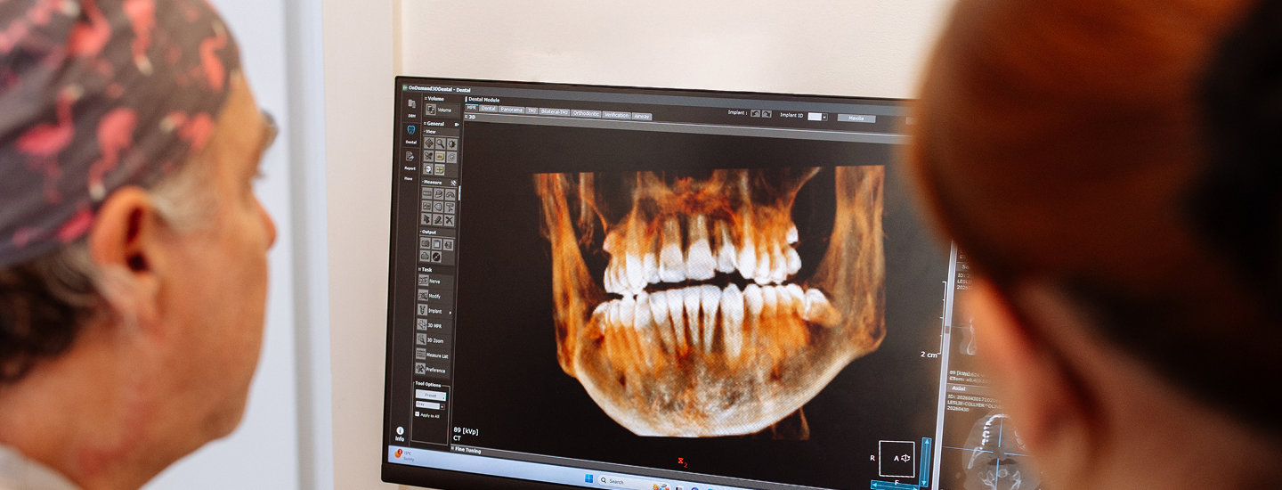Open the Windows Start button on taskbar
Viewport: 1282px width, 490px height.
(x=589, y=478)
